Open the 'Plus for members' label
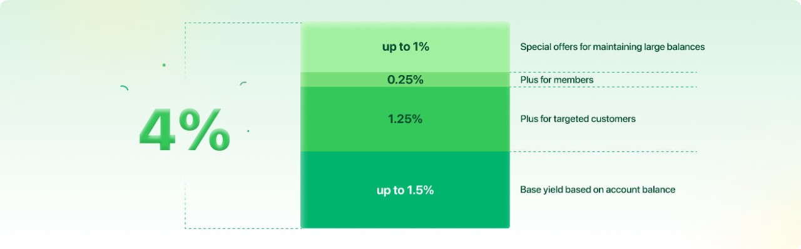Screen dimensions: 801x249 (557, 80)
